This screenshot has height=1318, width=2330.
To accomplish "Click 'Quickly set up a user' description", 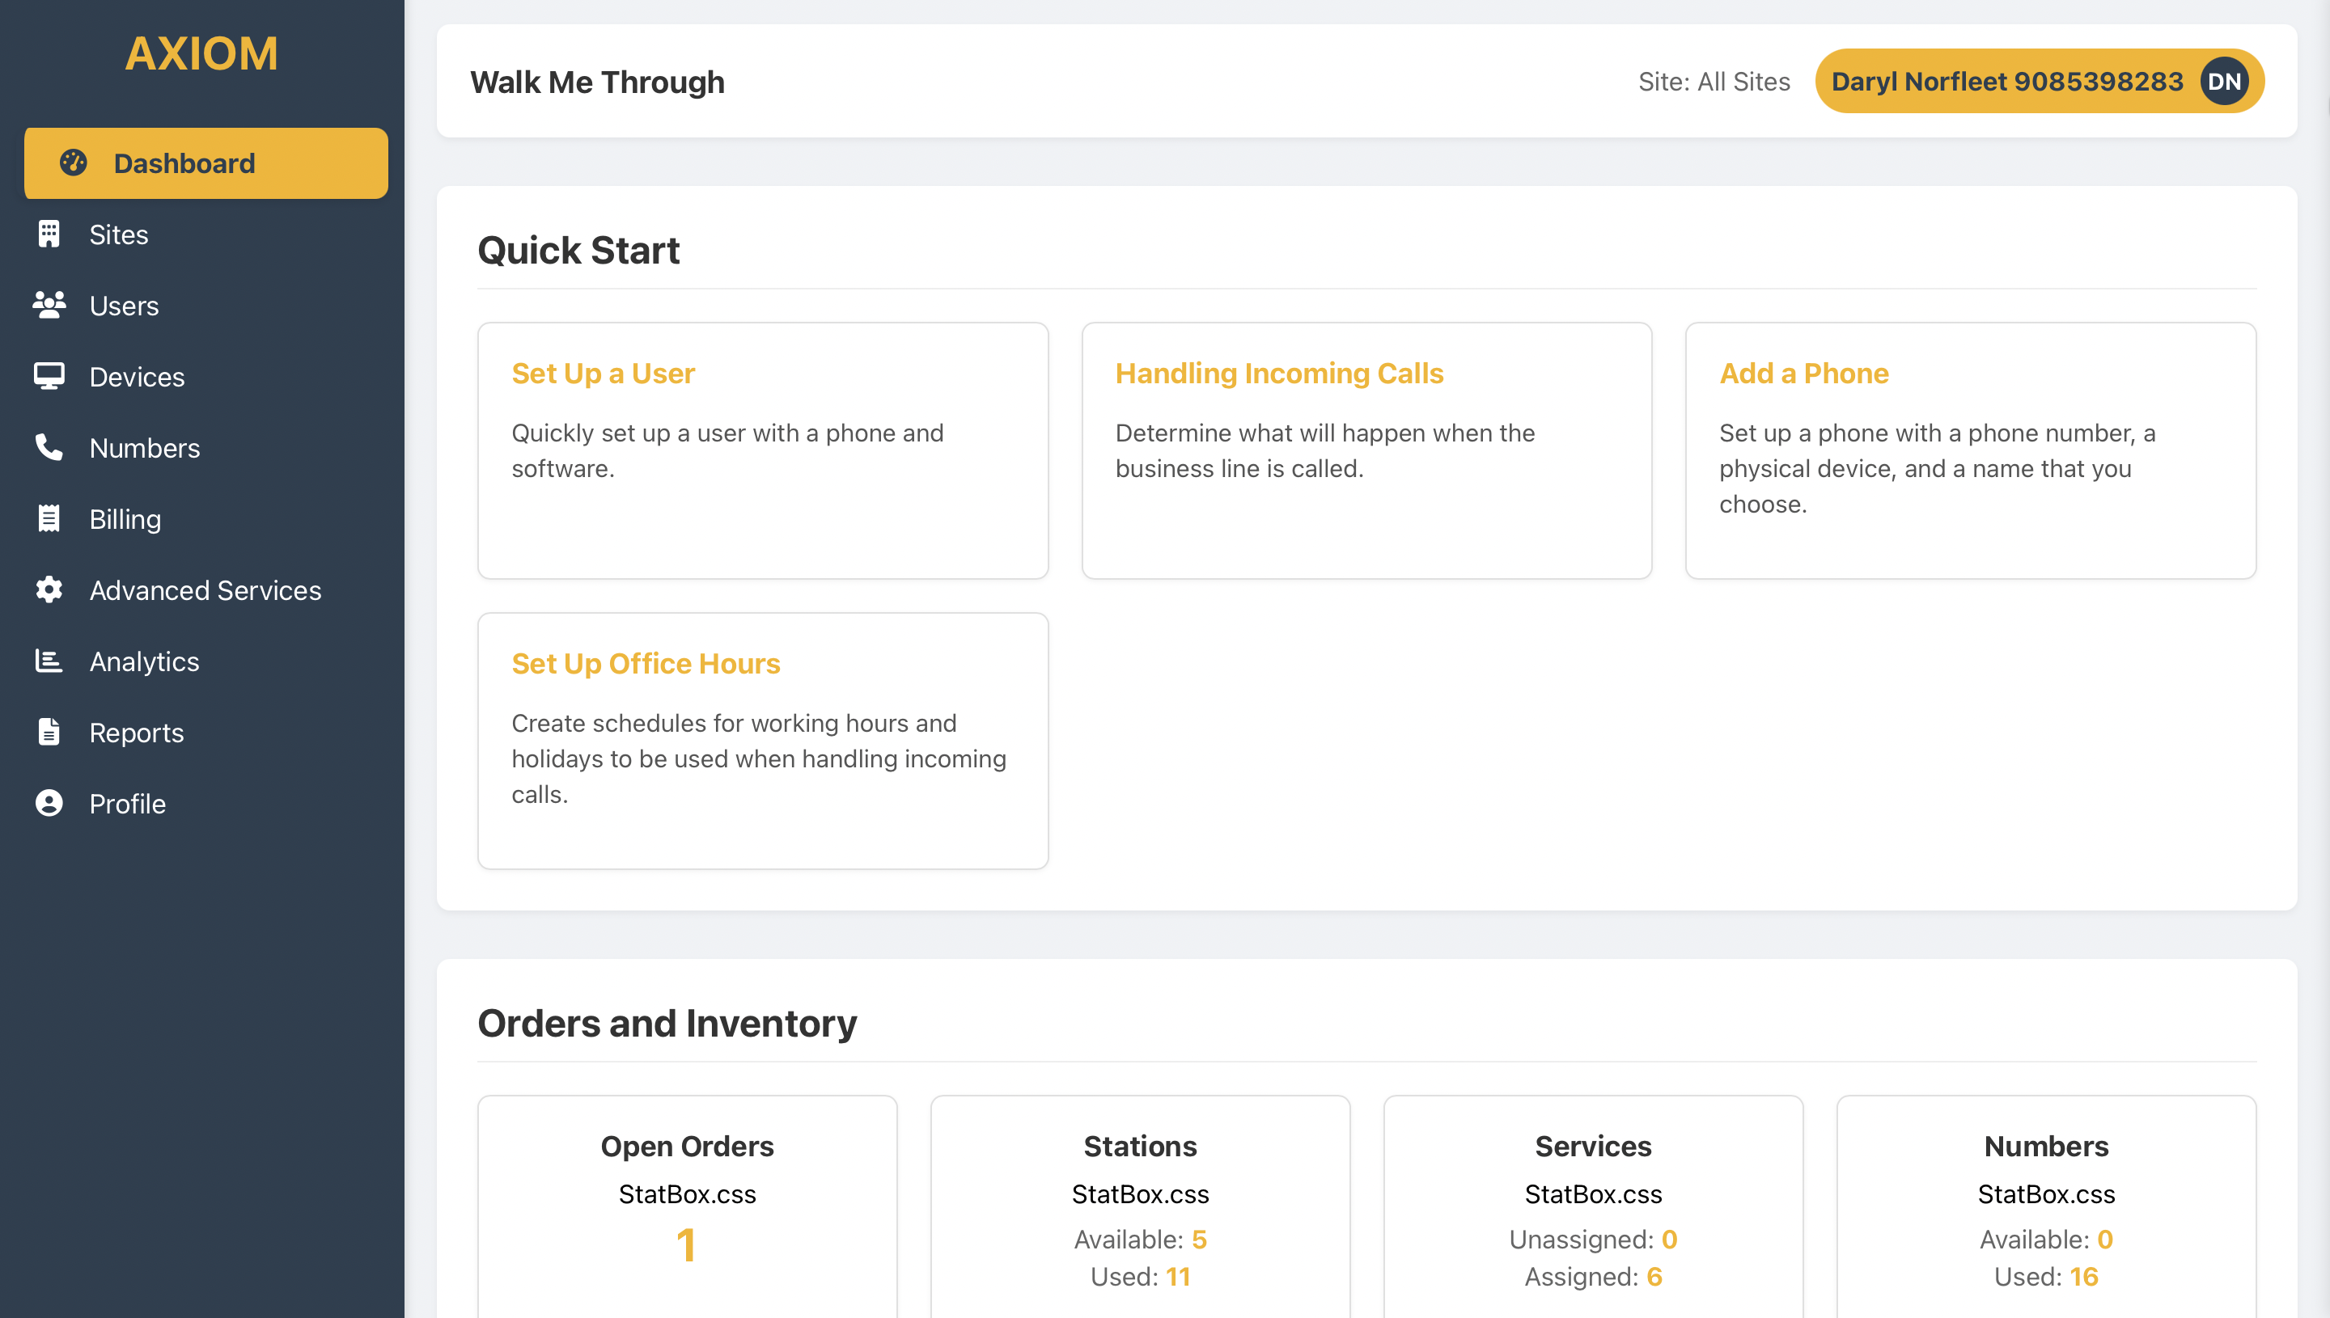I will [x=727, y=451].
